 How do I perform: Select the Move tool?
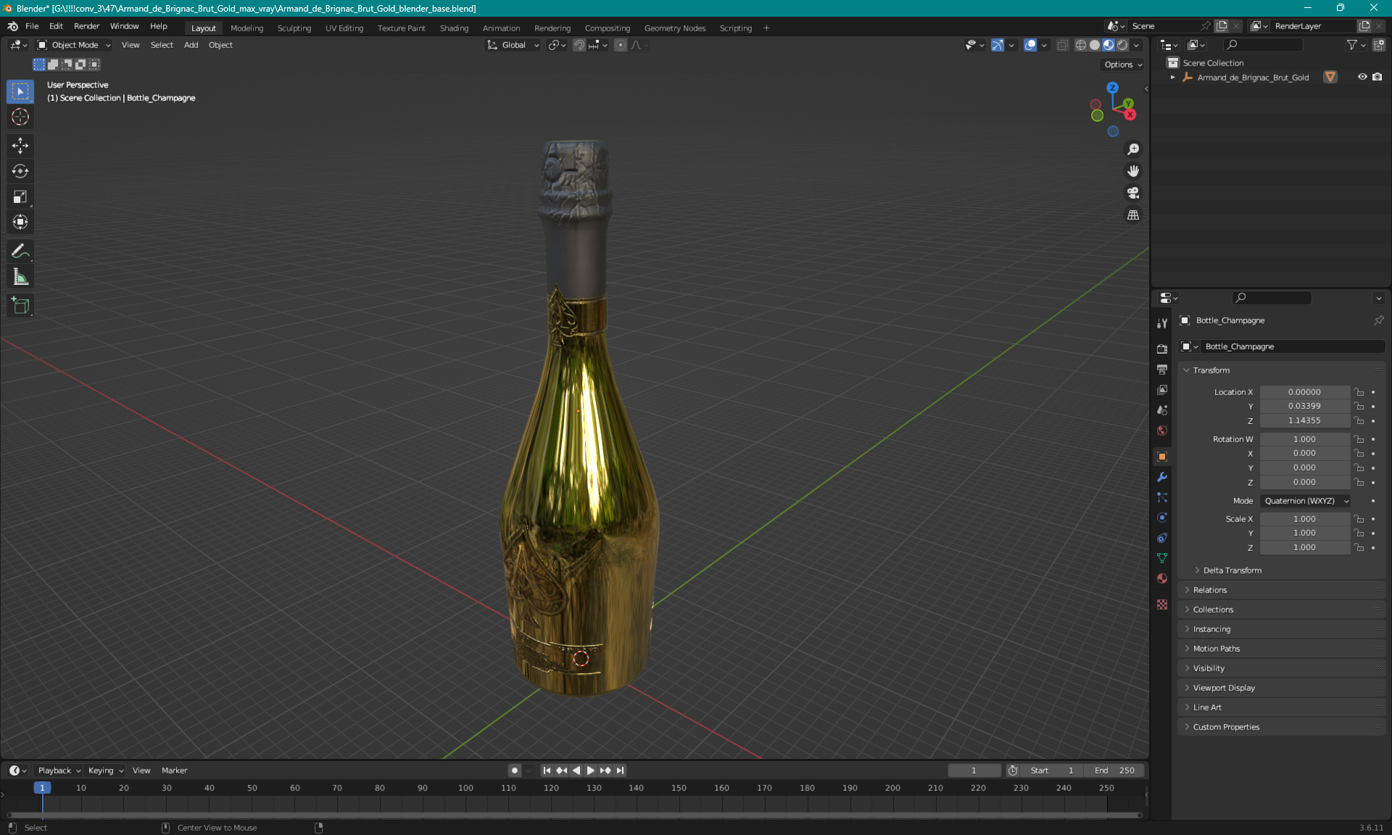20,146
